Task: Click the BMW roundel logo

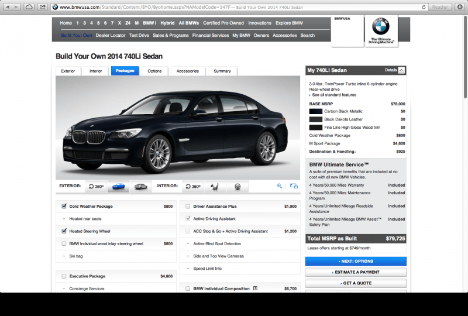Action: (x=381, y=26)
